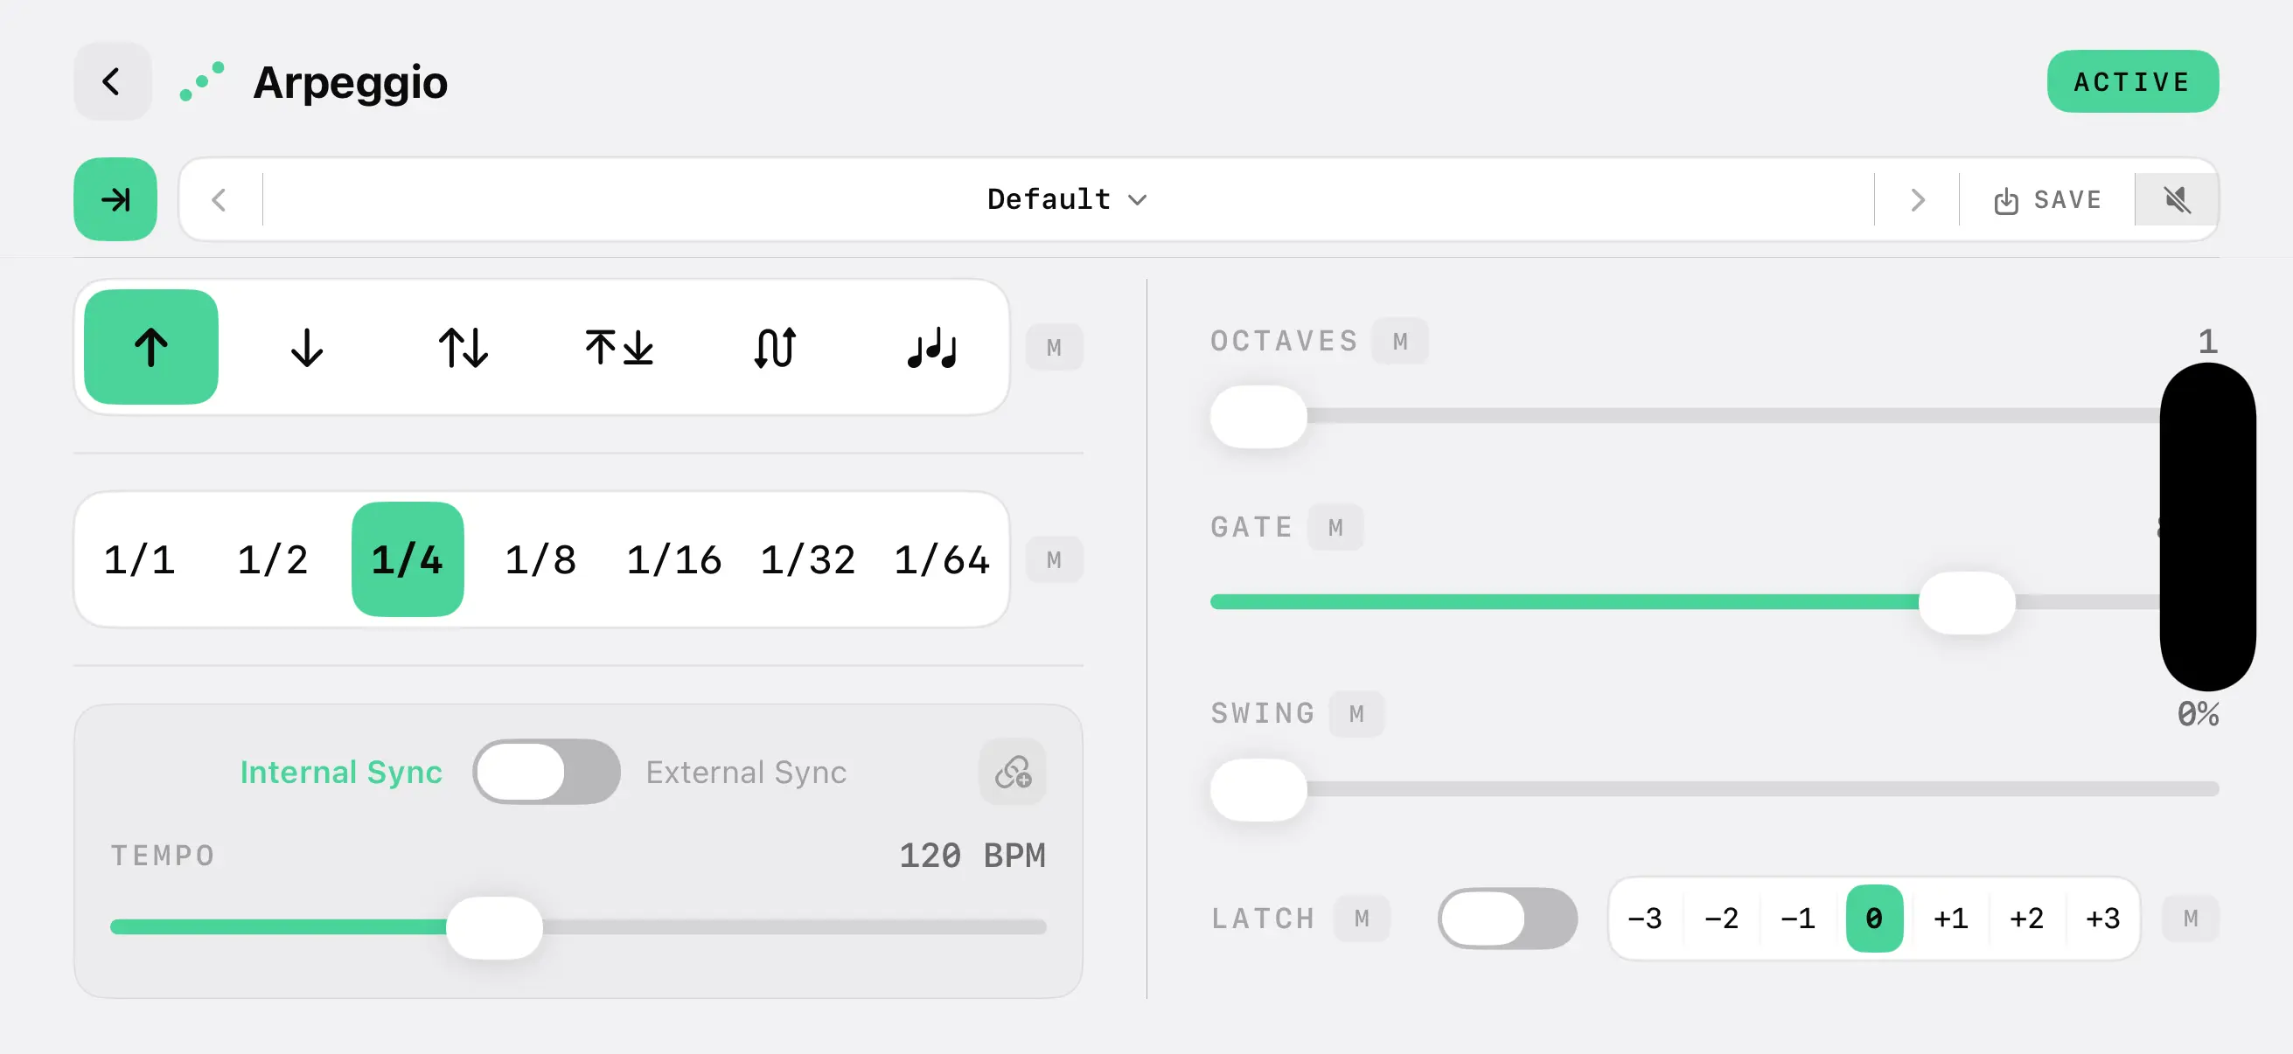Toggle the ACTIVE status button
Screen dimensions: 2293x1054
coord(2132,82)
